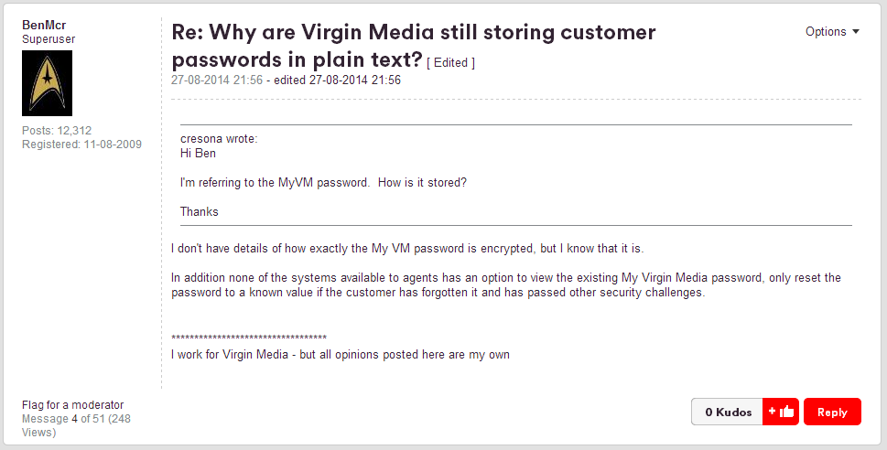887x450 pixels.
Task: Click the "I work for Virgin Media" signature
Action: coord(341,354)
